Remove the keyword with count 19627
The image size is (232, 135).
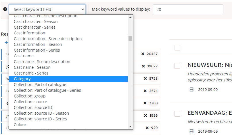(x=143, y=66)
